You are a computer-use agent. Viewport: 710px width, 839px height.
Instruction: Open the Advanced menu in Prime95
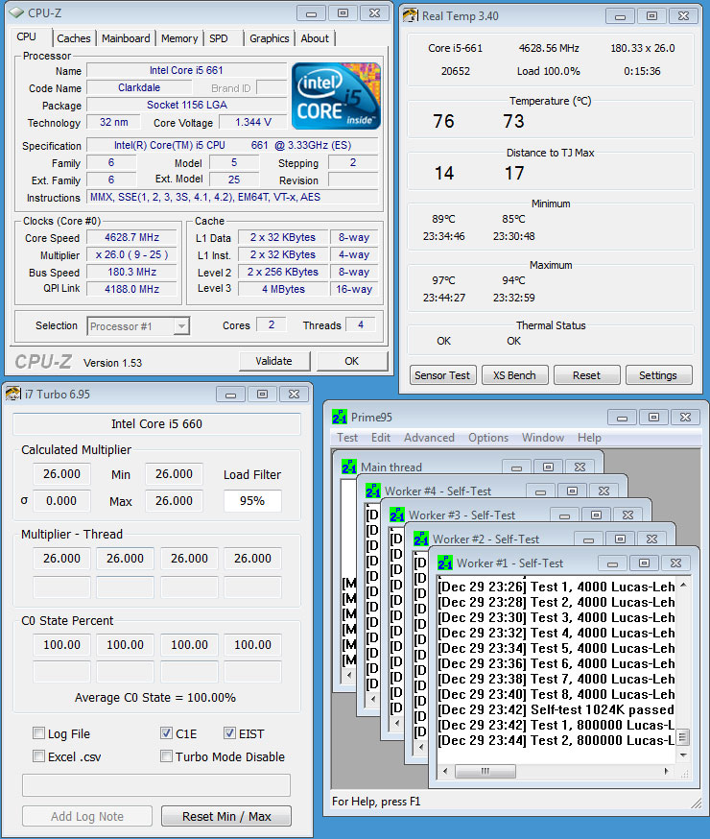(x=429, y=438)
